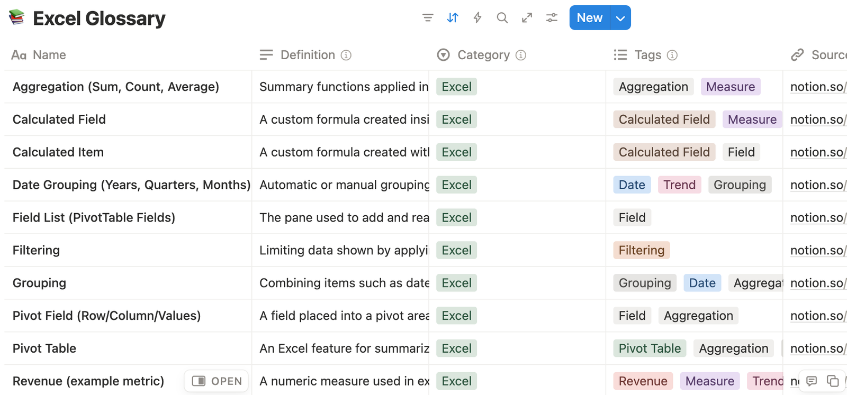This screenshot has width=847, height=395.
Task: Open the Category column header menu
Action: point(483,55)
